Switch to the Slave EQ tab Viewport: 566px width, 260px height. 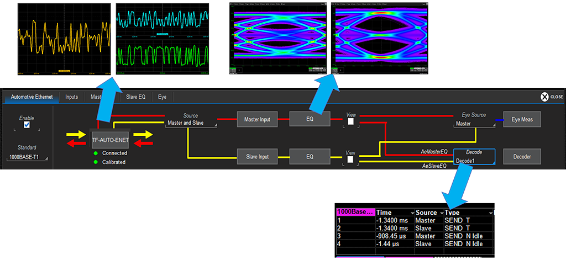(x=135, y=97)
